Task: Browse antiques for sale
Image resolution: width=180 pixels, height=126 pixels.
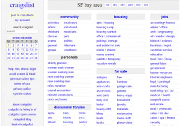Action: point(102,77)
